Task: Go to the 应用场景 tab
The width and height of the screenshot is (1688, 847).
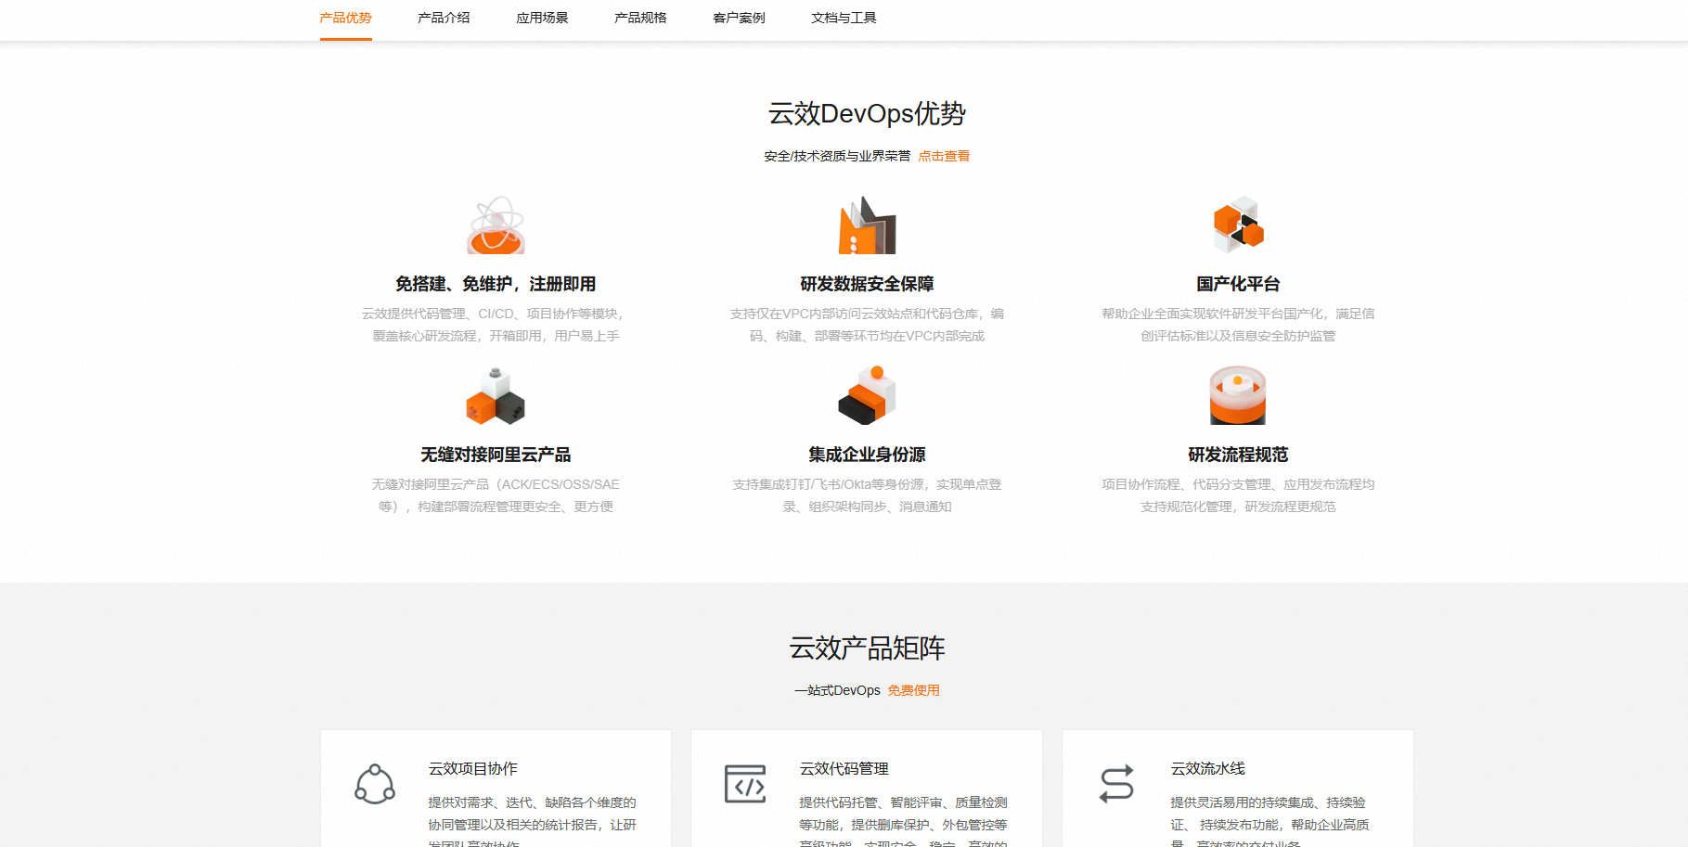Action: (542, 18)
